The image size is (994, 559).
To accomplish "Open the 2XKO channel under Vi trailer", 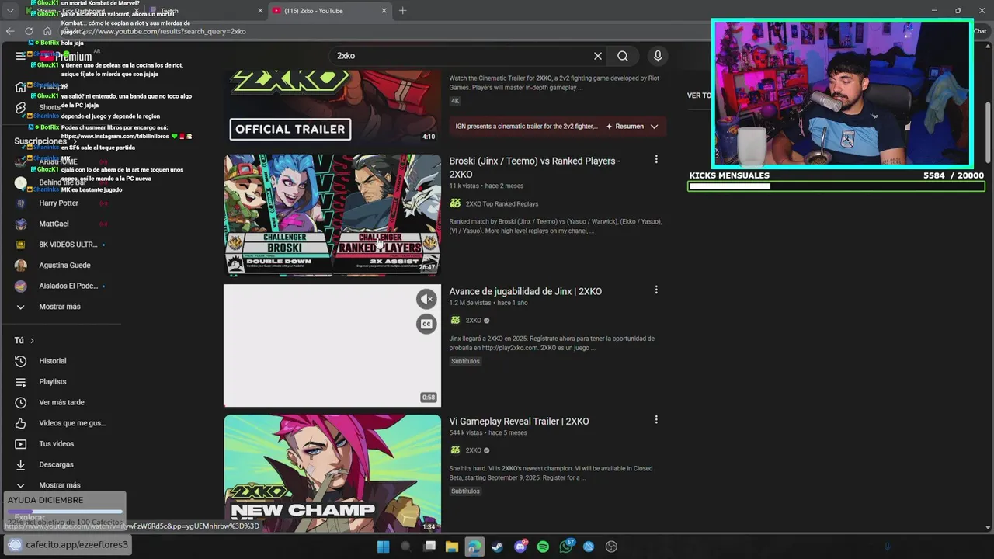I will click(x=474, y=450).
